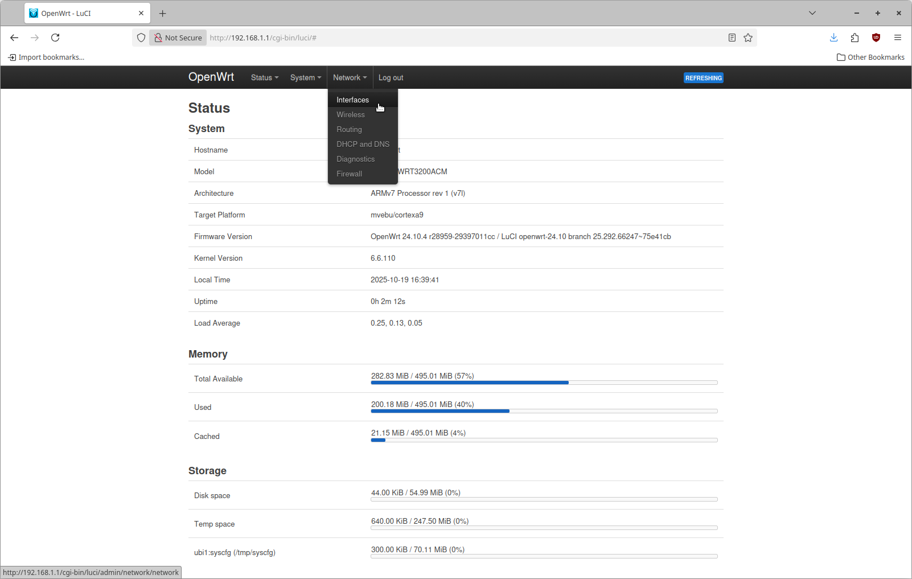This screenshot has width=912, height=579.
Task: Open DHCP and DNS menu entry
Action: click(363, 144)
